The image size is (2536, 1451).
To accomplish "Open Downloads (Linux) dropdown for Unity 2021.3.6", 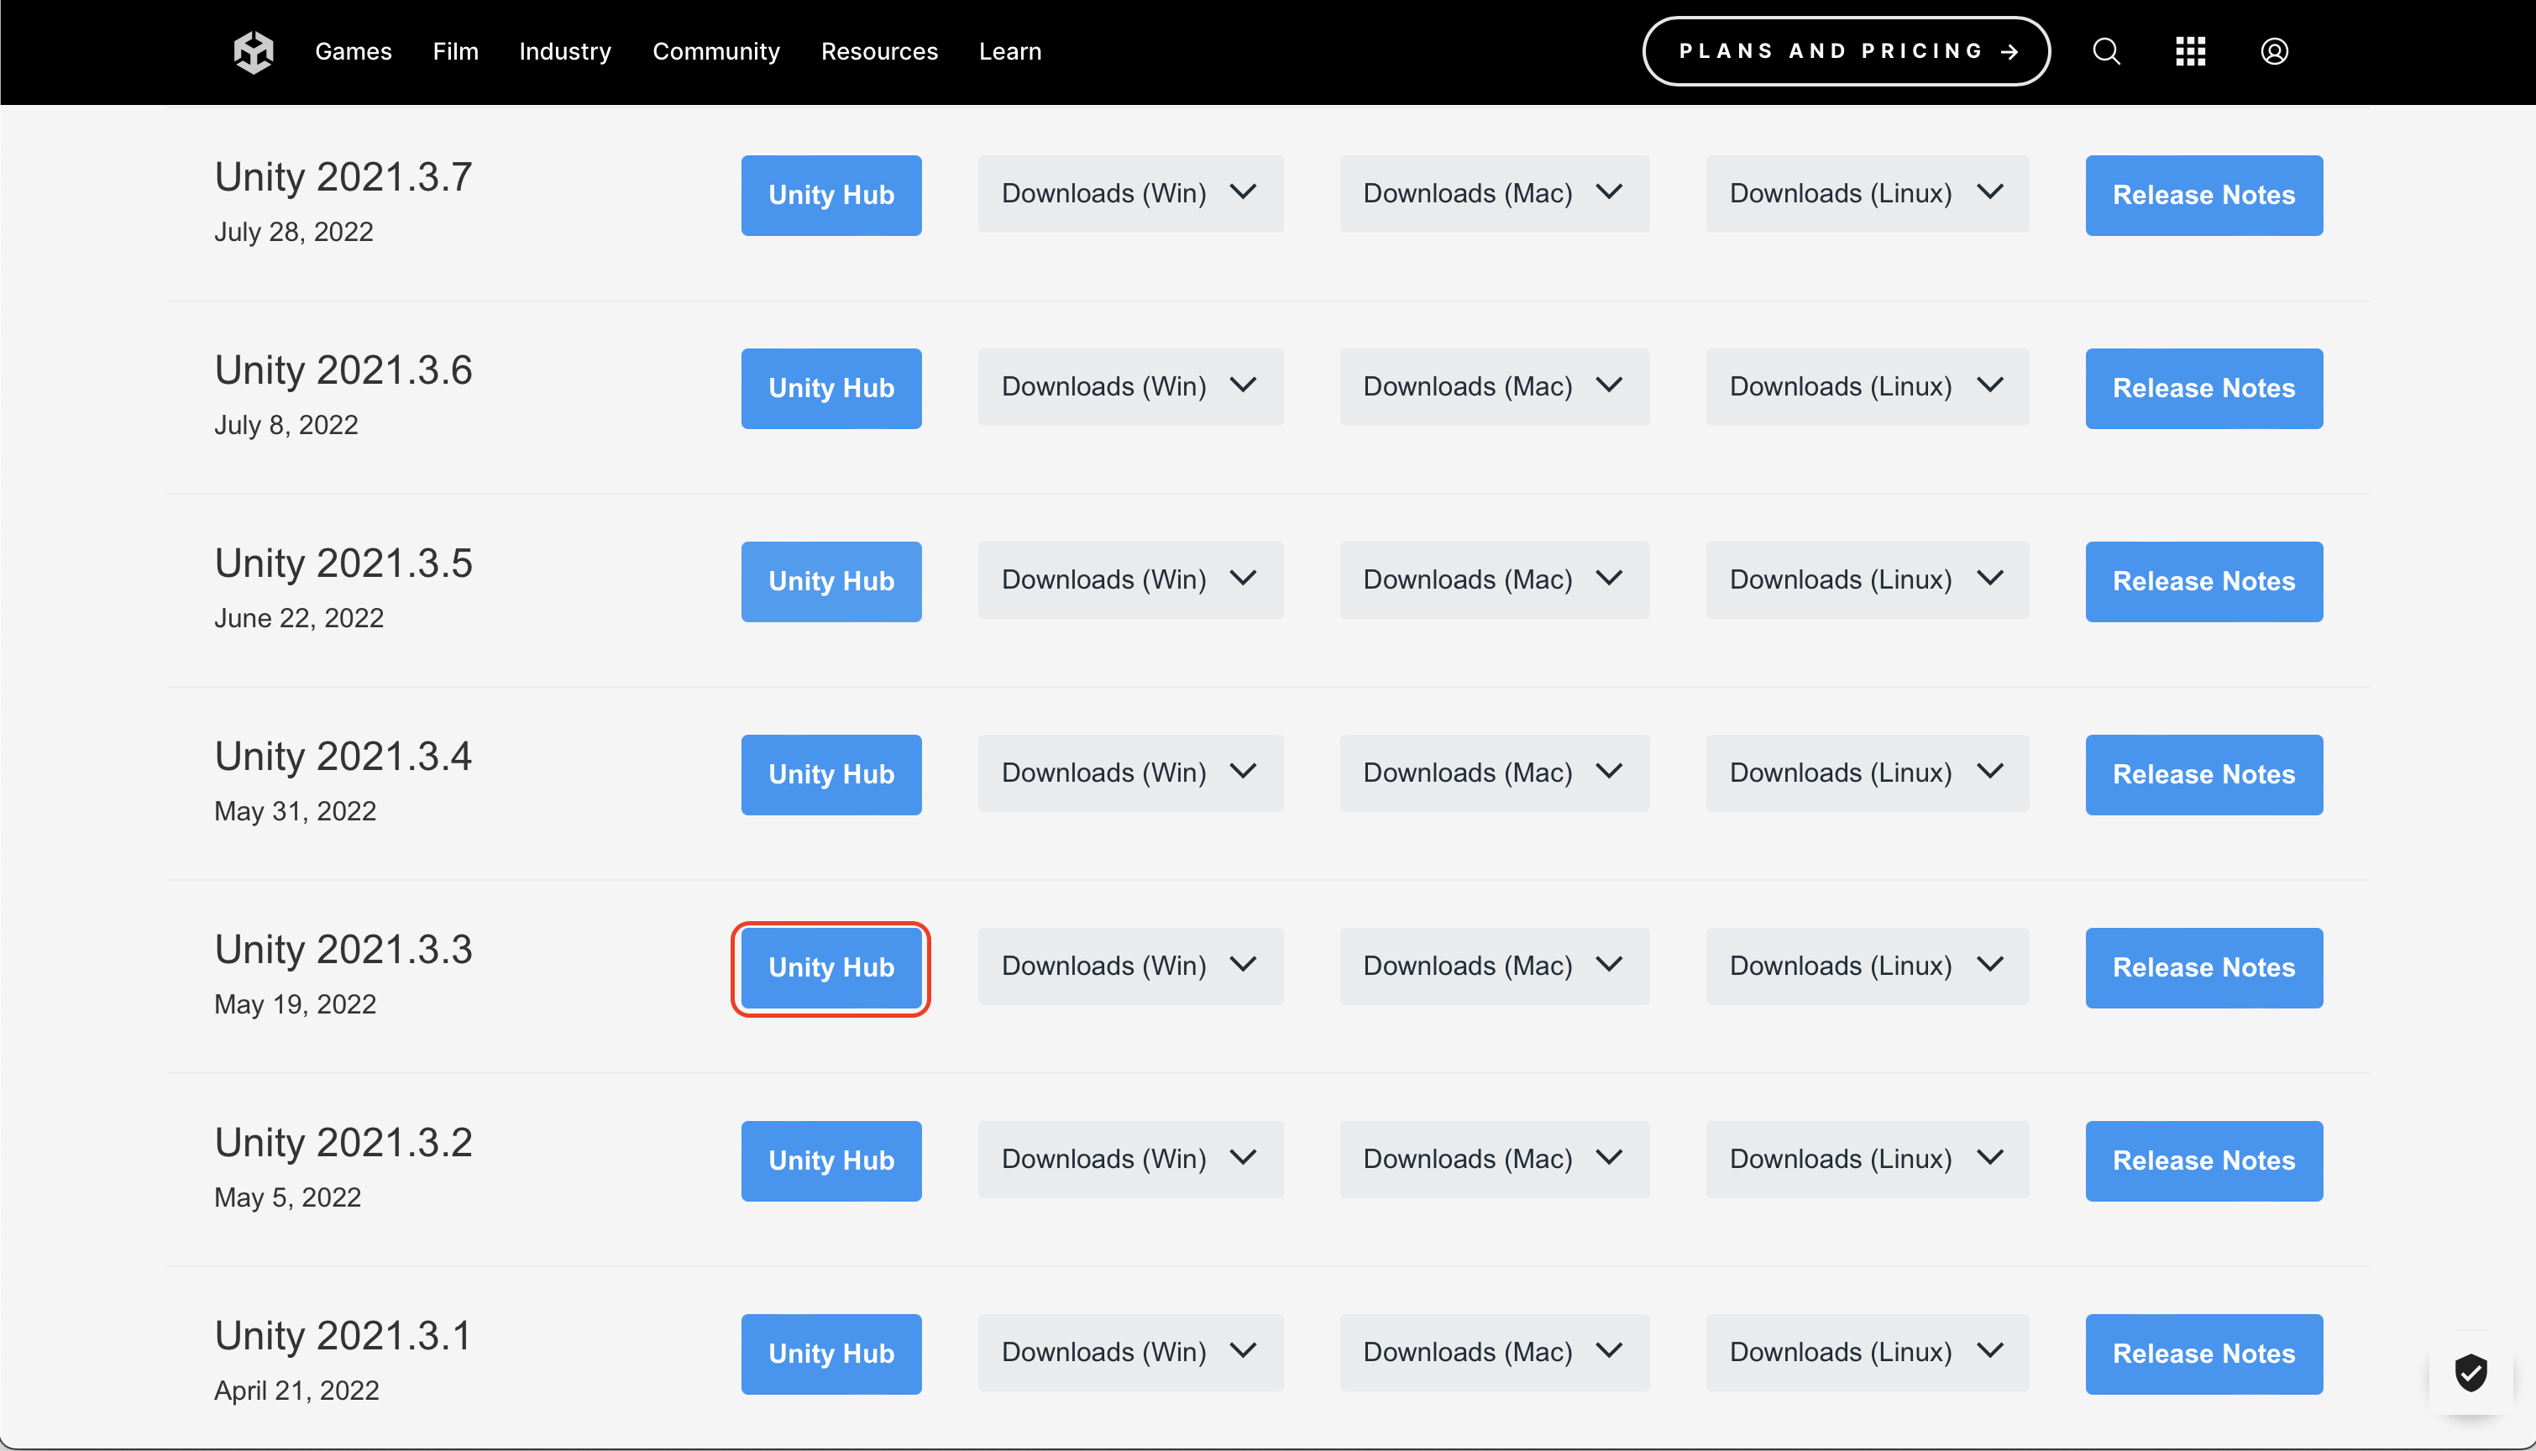I will click(x=1867, y=386).
